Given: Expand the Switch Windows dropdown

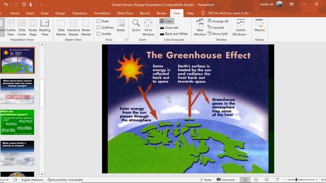Looking at the screenshot, I should tap(240, 27).
